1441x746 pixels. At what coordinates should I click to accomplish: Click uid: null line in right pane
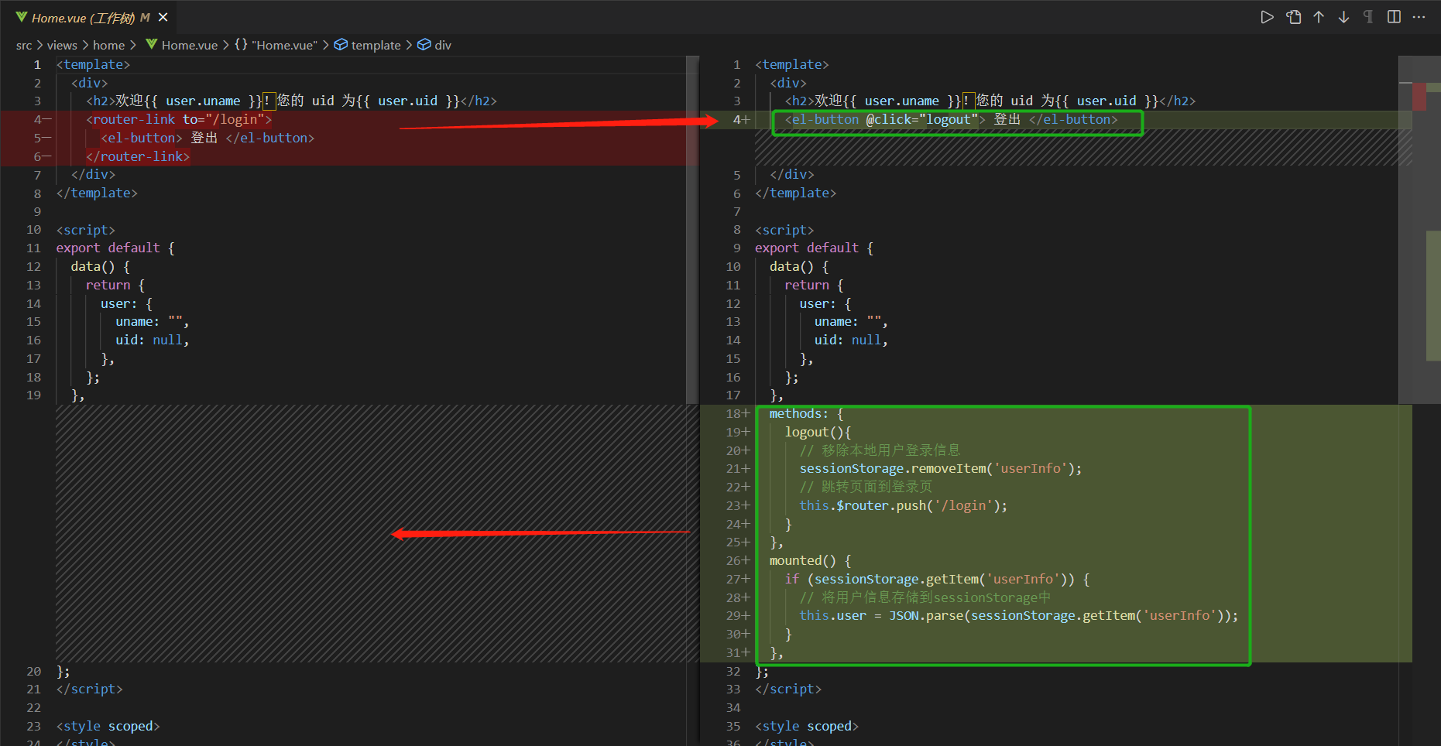coord(851,340)
